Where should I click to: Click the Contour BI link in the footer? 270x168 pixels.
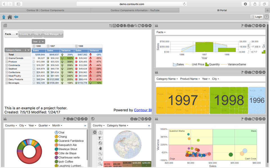[143, 110]
